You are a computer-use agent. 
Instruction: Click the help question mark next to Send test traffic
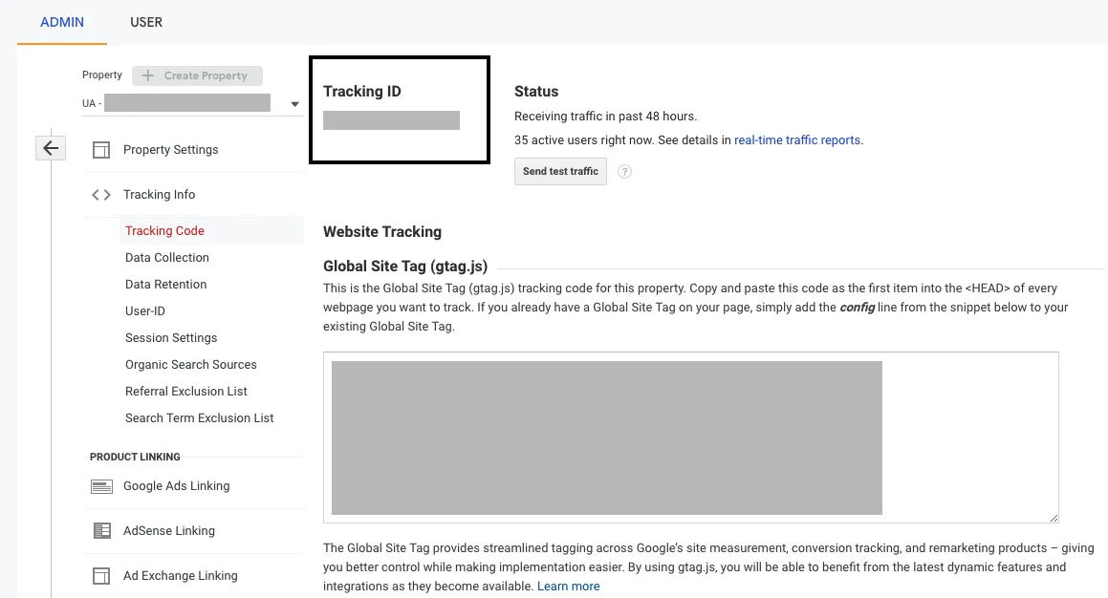tap(624, 172)
